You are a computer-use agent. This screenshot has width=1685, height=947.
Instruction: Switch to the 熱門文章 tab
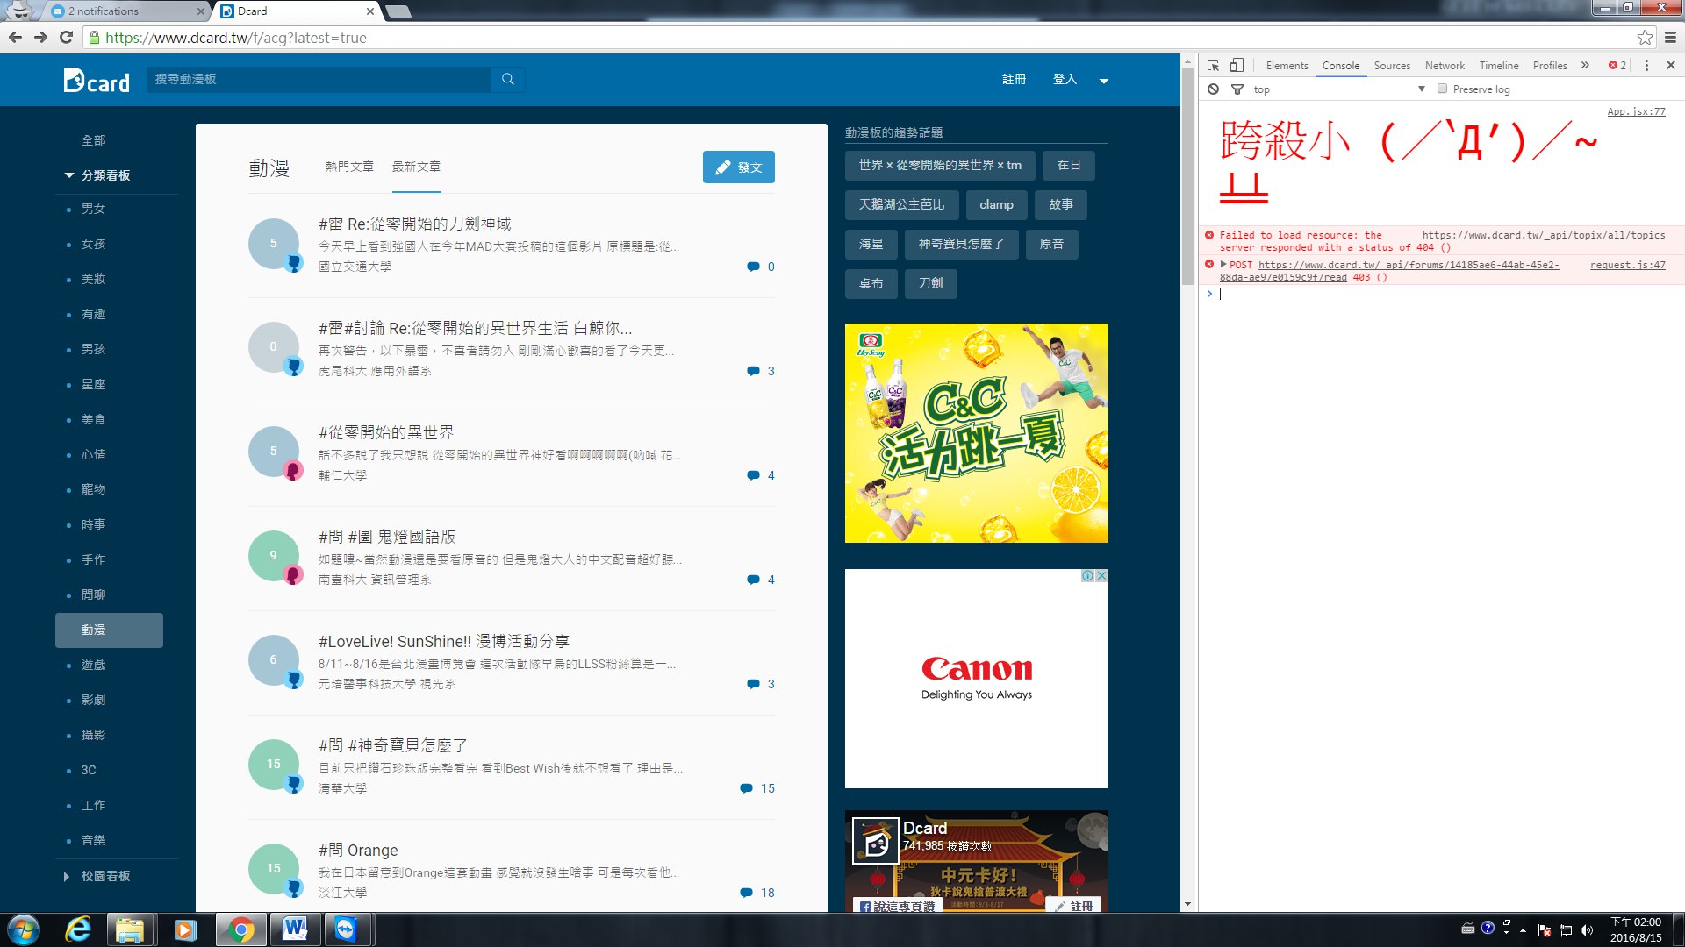point(349,167)
